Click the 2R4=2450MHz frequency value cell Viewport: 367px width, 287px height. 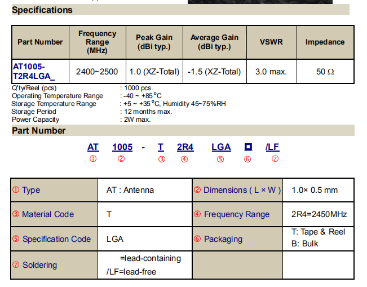pyautogui.click(x=319, y=214)
